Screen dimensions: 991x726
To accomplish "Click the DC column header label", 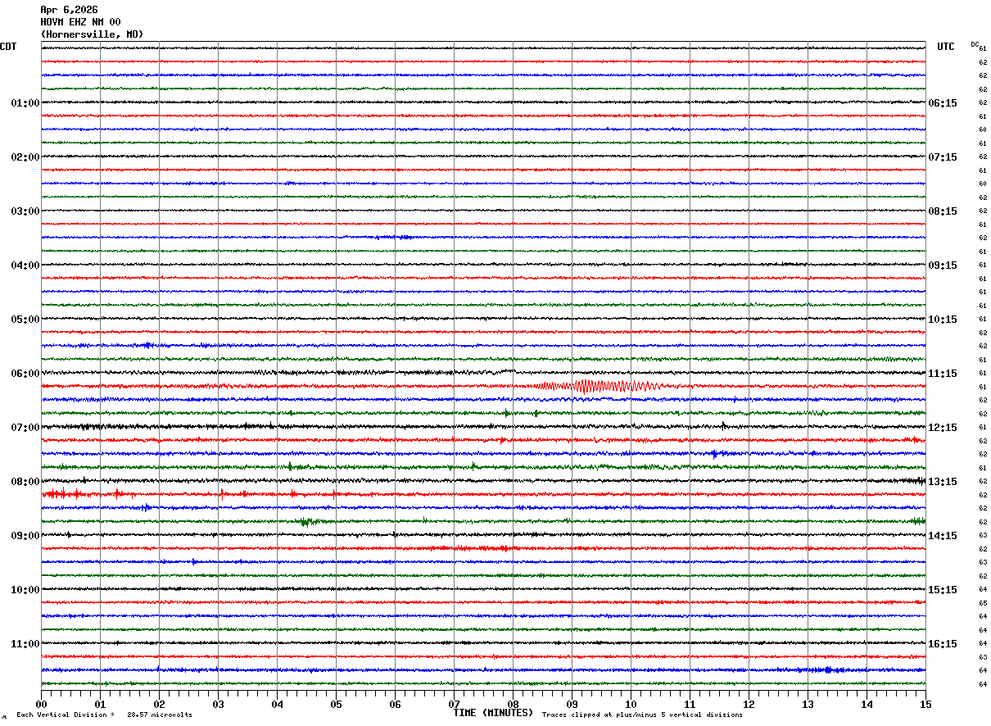I will [x=975, y=44].
